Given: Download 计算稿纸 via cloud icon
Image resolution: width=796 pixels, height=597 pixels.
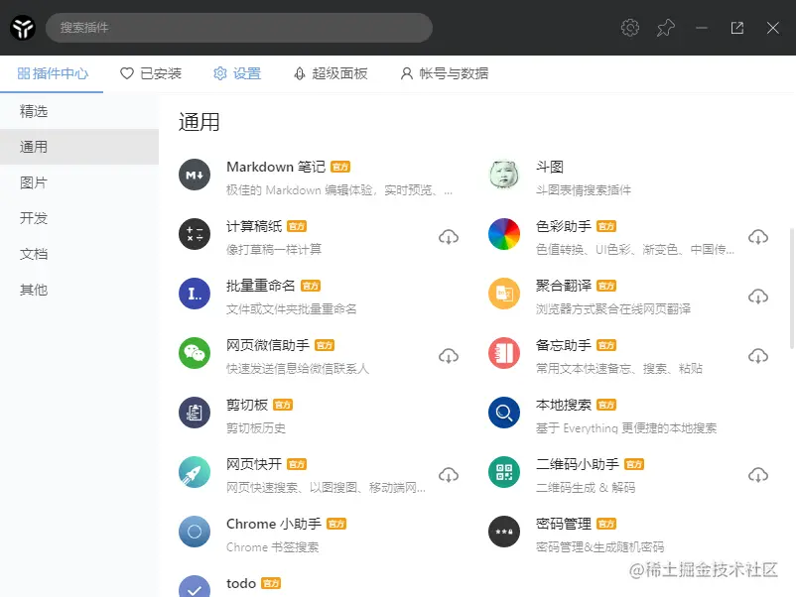Looking at the screenshot, I should point(449,237).
